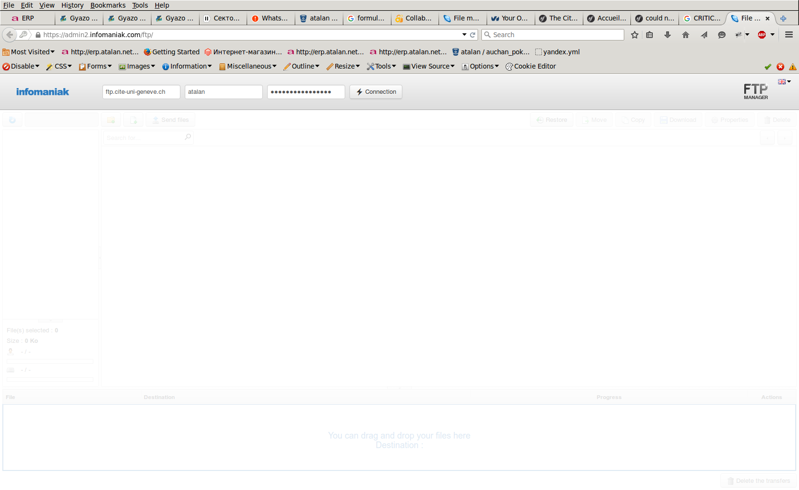Switch to the formul... tab
The image size is (799, 490).
pos(366,18)
